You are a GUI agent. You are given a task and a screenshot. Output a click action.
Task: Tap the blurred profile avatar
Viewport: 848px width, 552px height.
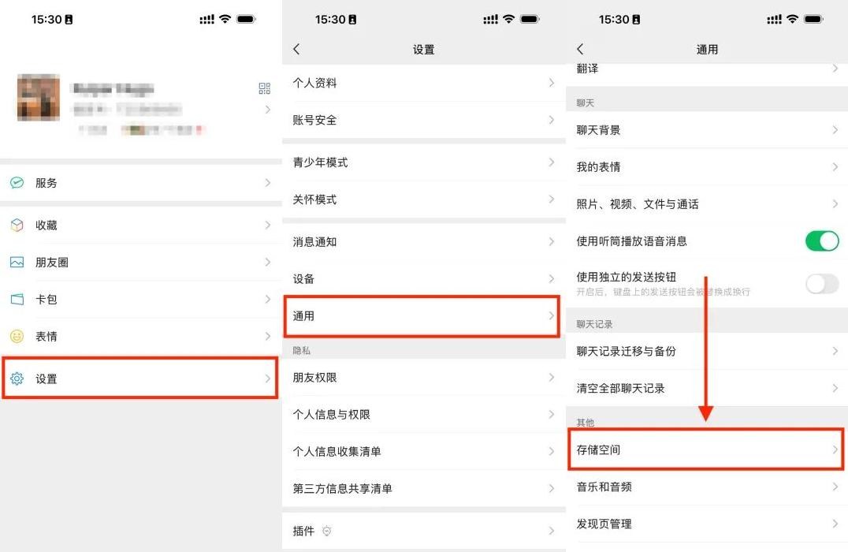(39, 98)
